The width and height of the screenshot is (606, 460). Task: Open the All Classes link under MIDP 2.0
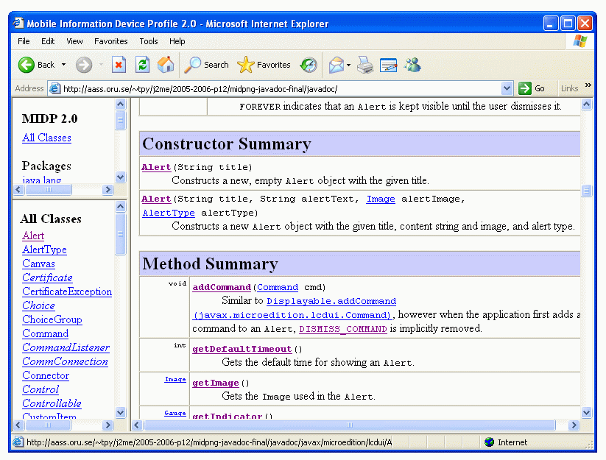(47, 138)
